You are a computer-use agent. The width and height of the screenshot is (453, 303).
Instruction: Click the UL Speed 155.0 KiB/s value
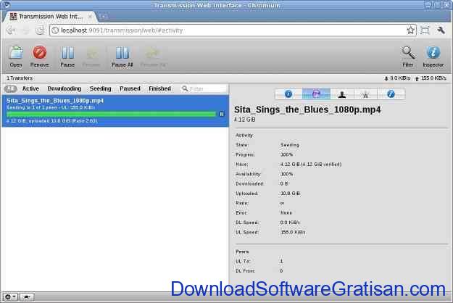coord(293,232)
